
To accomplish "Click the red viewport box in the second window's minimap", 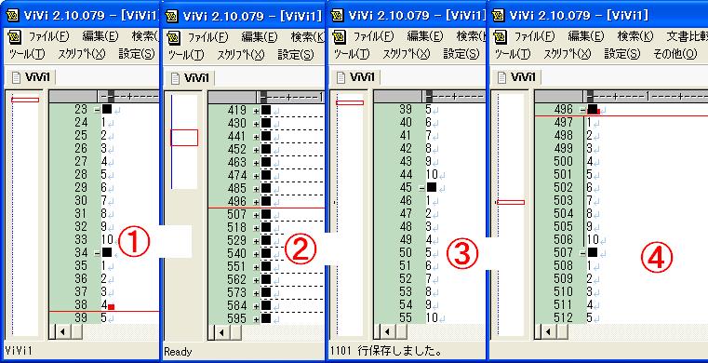I will [x=184, y=138].
